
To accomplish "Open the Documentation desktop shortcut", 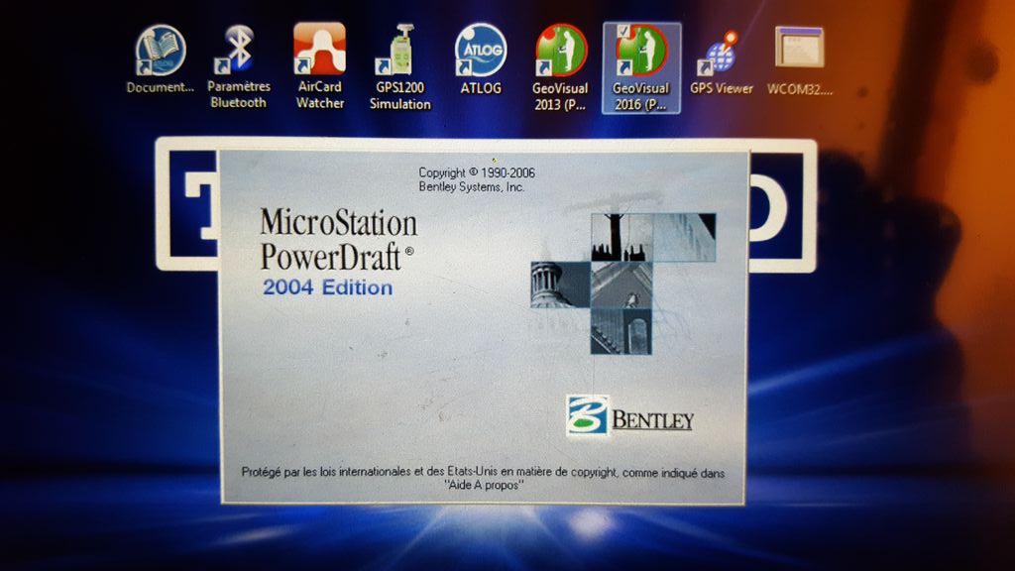I will pos(160,59).
